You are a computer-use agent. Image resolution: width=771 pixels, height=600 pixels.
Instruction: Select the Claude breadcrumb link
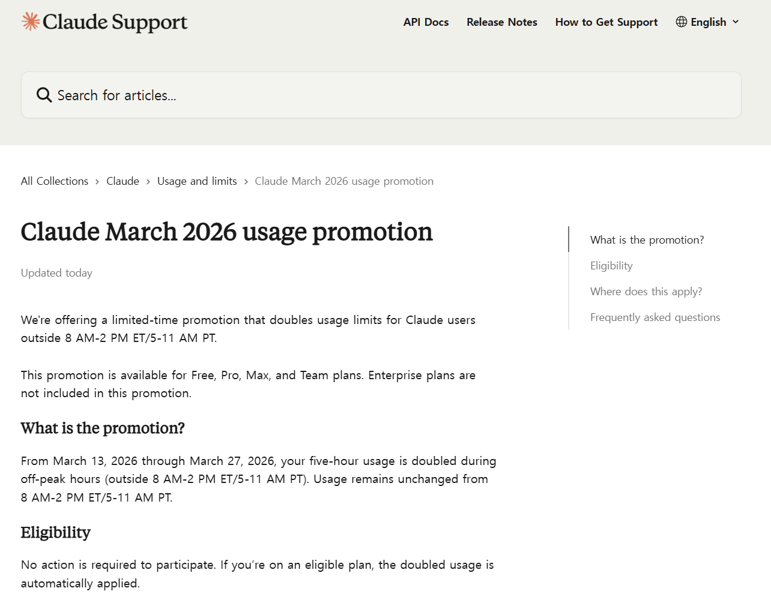[x=122, y=181]
